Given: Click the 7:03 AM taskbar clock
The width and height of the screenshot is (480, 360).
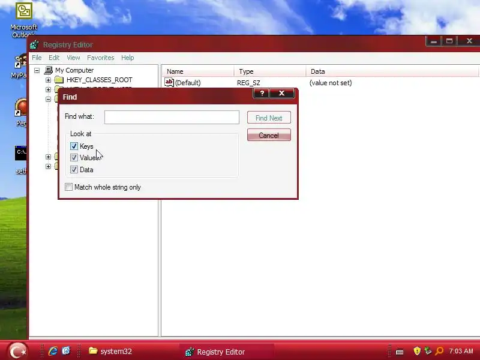Looking at the screenshot, I should click(x=461, y=351).
